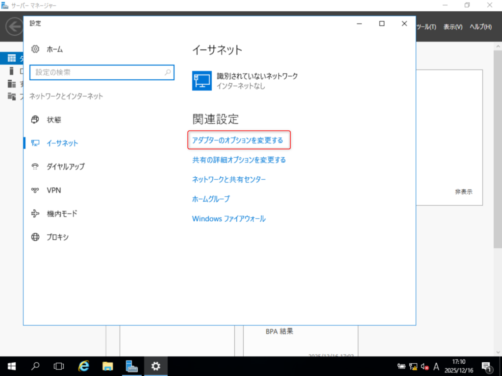Screen dimensions: 502x376
Task: Click the change adapter options link
Action: tap(238, 140)
